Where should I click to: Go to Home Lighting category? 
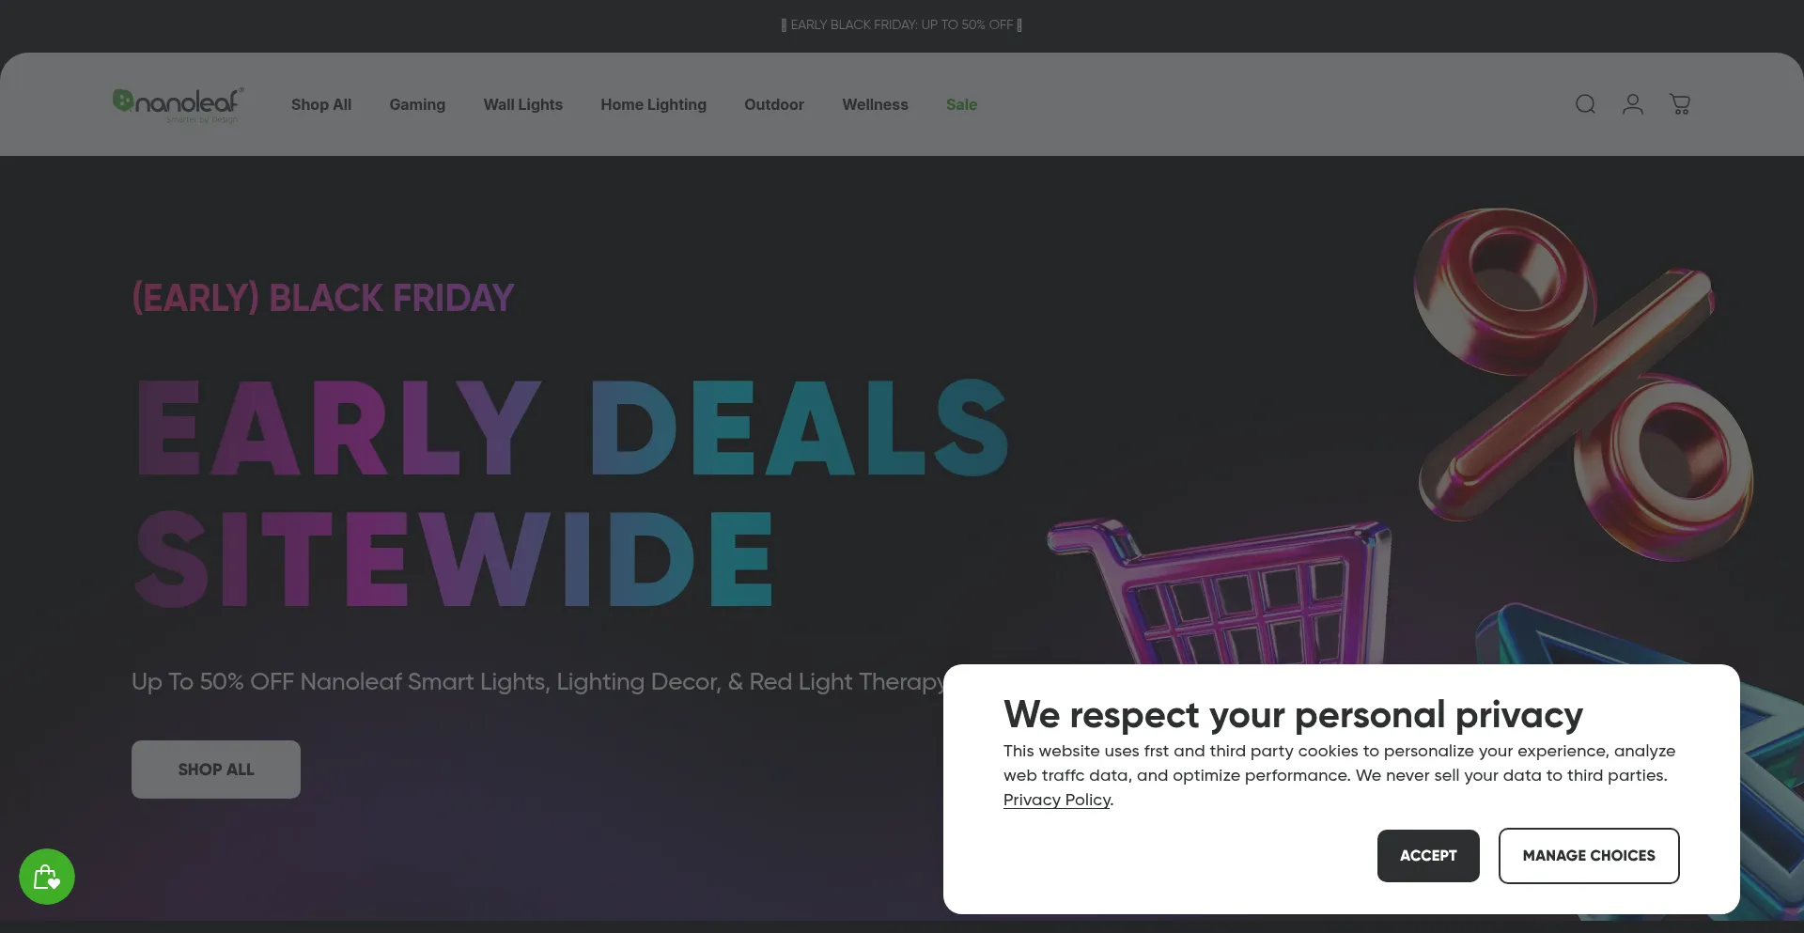[x=653, y=105]
